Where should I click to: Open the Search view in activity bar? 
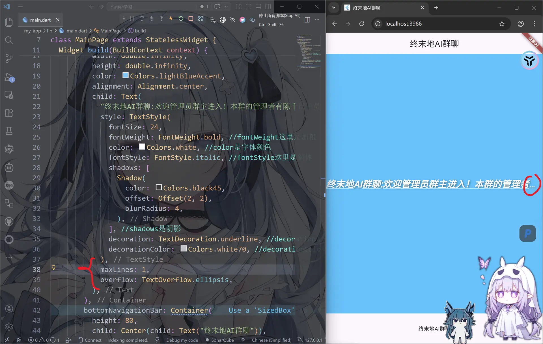point(9,40)
